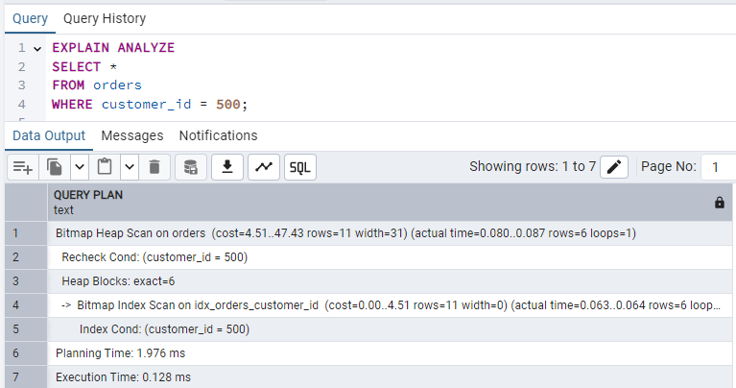Click the value 500 in the editor

[228, 105]
